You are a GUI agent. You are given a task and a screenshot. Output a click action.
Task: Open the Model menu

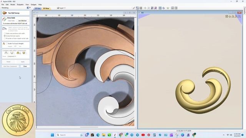pos(13,5)
